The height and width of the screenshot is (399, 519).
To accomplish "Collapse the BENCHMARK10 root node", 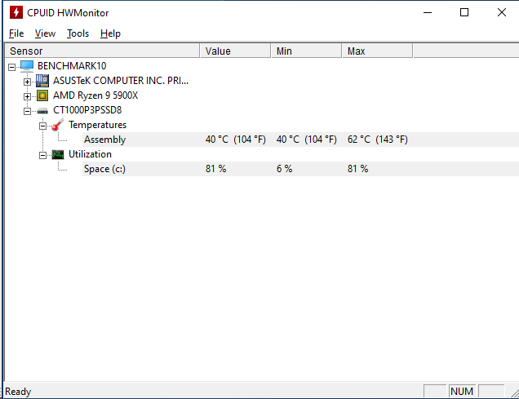I will click(11, 67).
